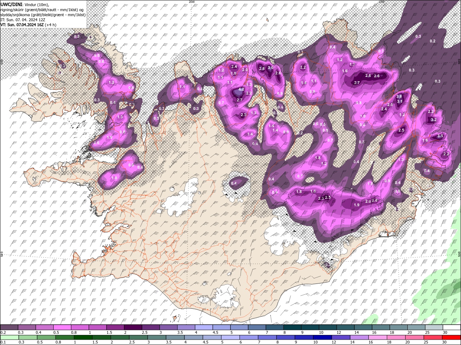Pick the darkest purple 2–2.5 snow legend swatch
The image size is (461, 345).
pyautogui.click(x=133, y=327)
